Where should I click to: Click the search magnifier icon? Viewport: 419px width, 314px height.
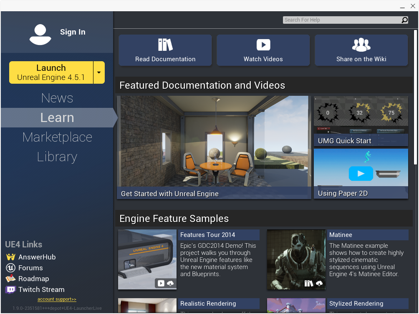point(404,20)
